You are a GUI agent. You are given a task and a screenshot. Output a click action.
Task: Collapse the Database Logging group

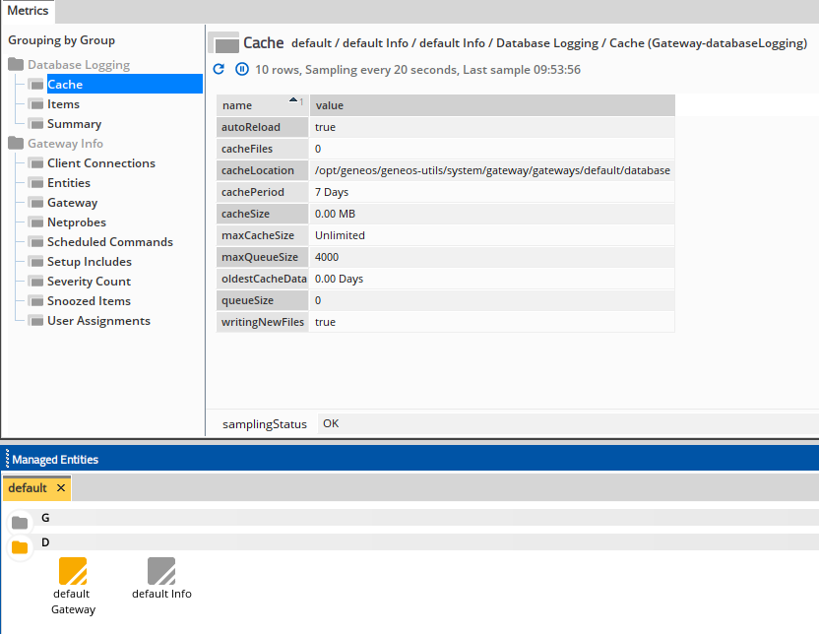click(79, 65)
